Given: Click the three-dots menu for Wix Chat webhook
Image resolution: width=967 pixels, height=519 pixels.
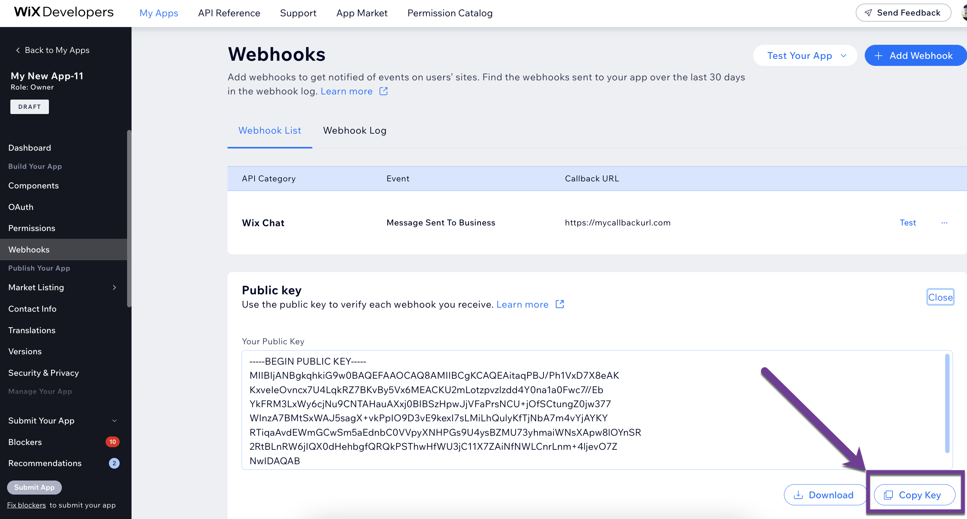Looking at the screenshot, I should point(944,223).
